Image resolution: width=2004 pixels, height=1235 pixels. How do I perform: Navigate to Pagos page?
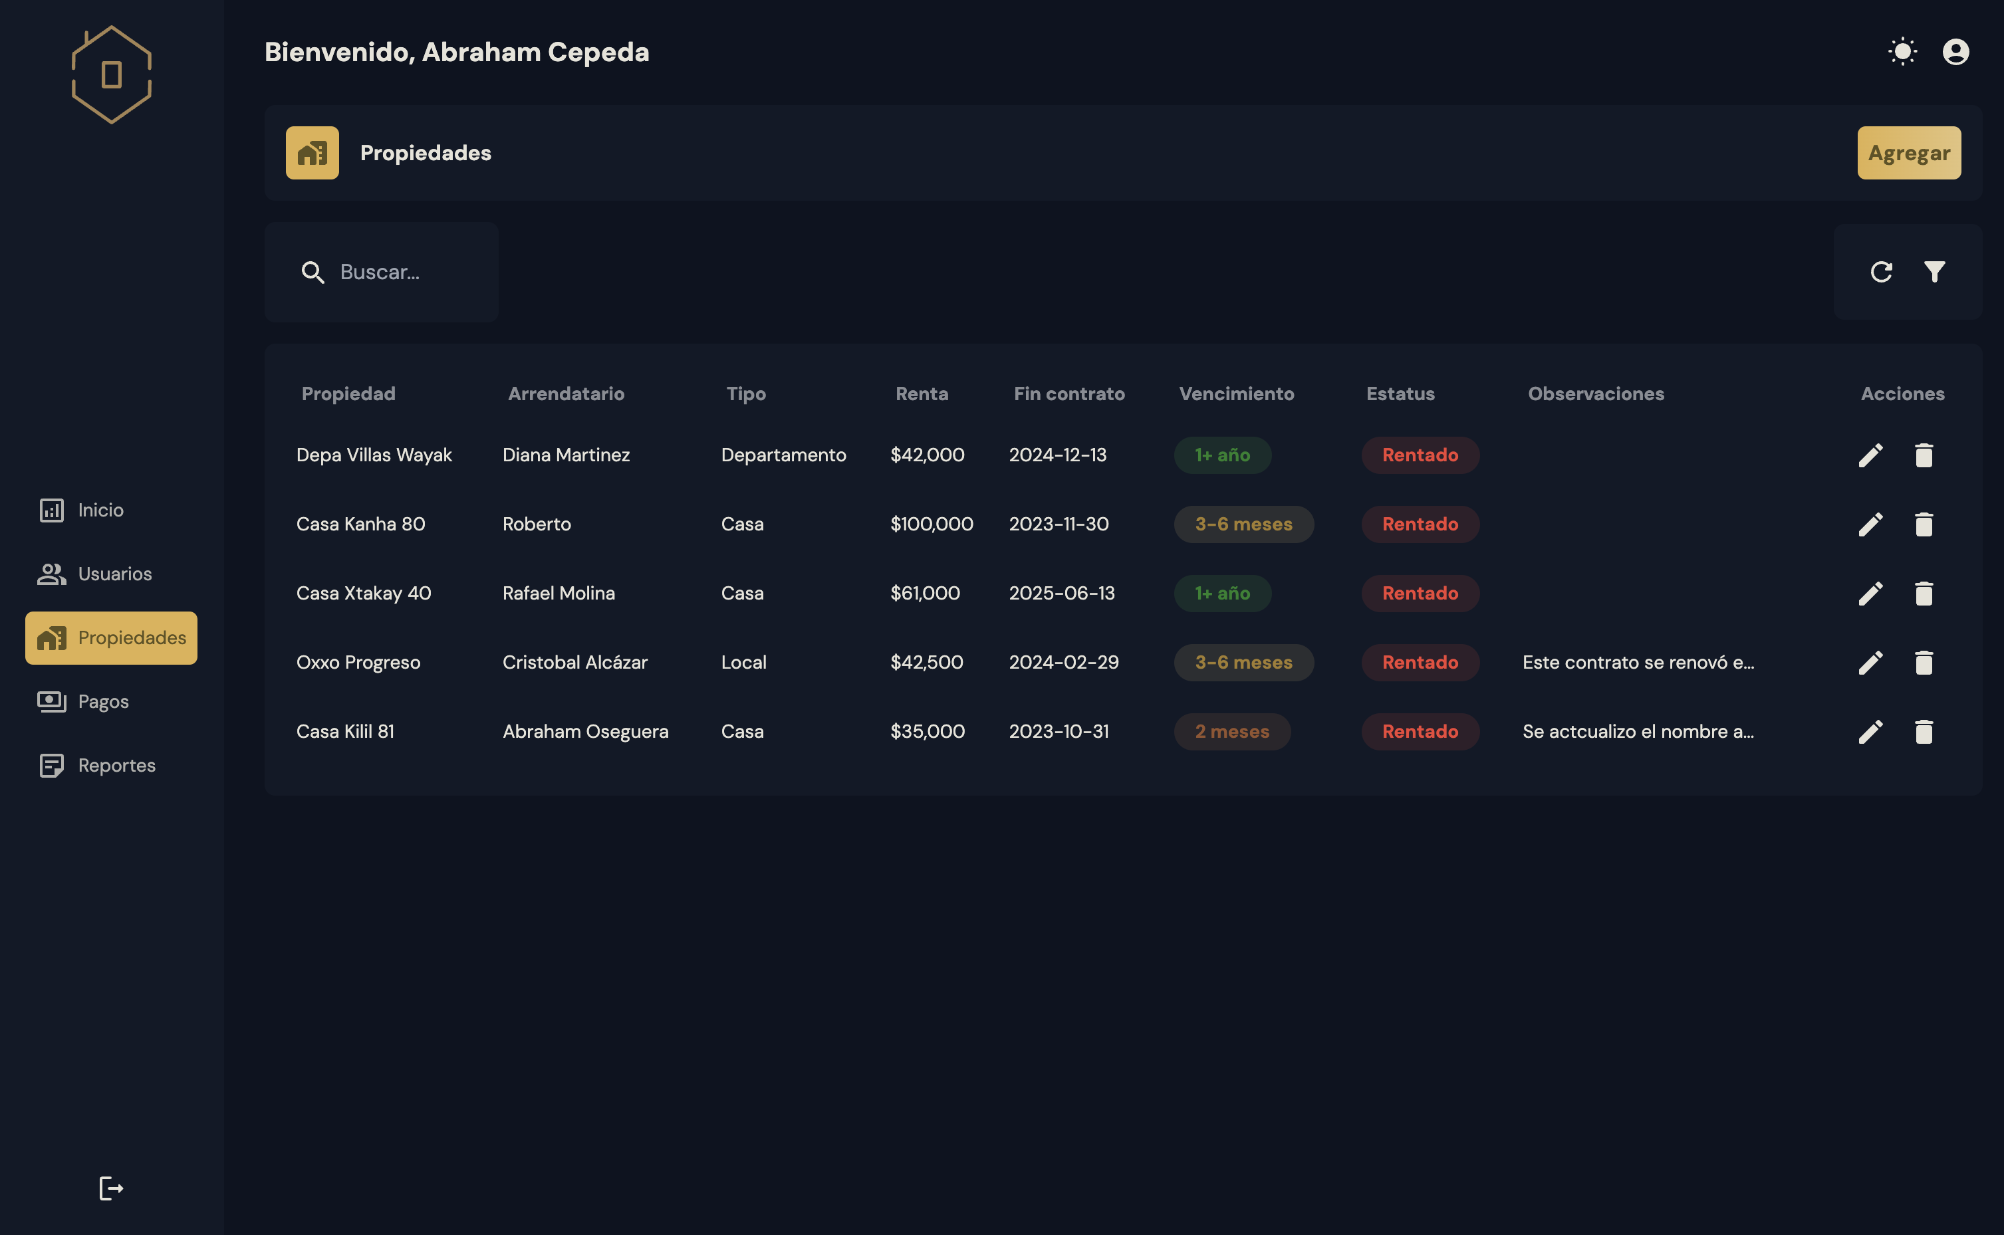tap(103, 702)
